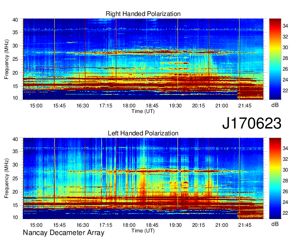Click the "28" dB tick on Right Handed colorbar

285,58
